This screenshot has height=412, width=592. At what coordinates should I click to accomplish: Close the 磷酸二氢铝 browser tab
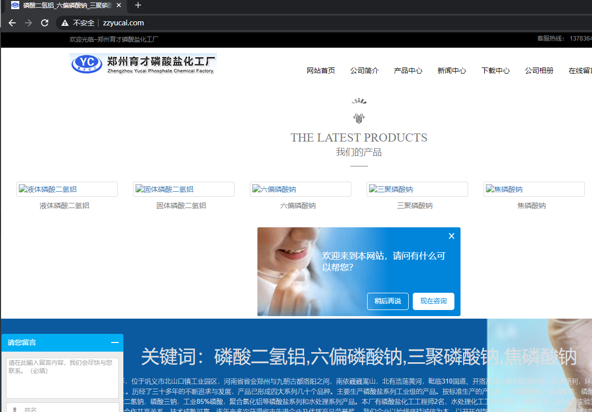[118, 5]
